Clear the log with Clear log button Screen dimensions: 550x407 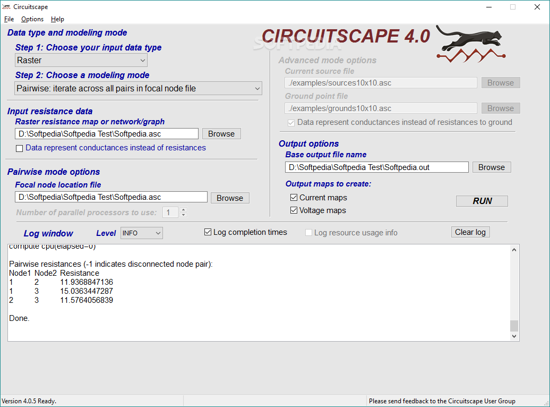[470, 232]
